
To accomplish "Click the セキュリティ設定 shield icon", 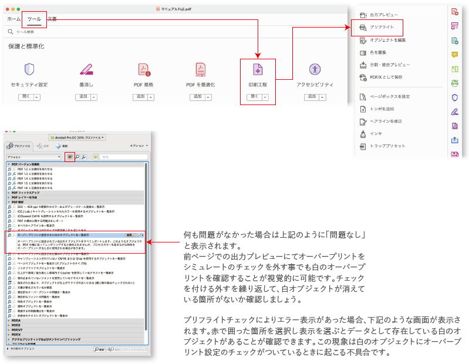I will [29, 69].
